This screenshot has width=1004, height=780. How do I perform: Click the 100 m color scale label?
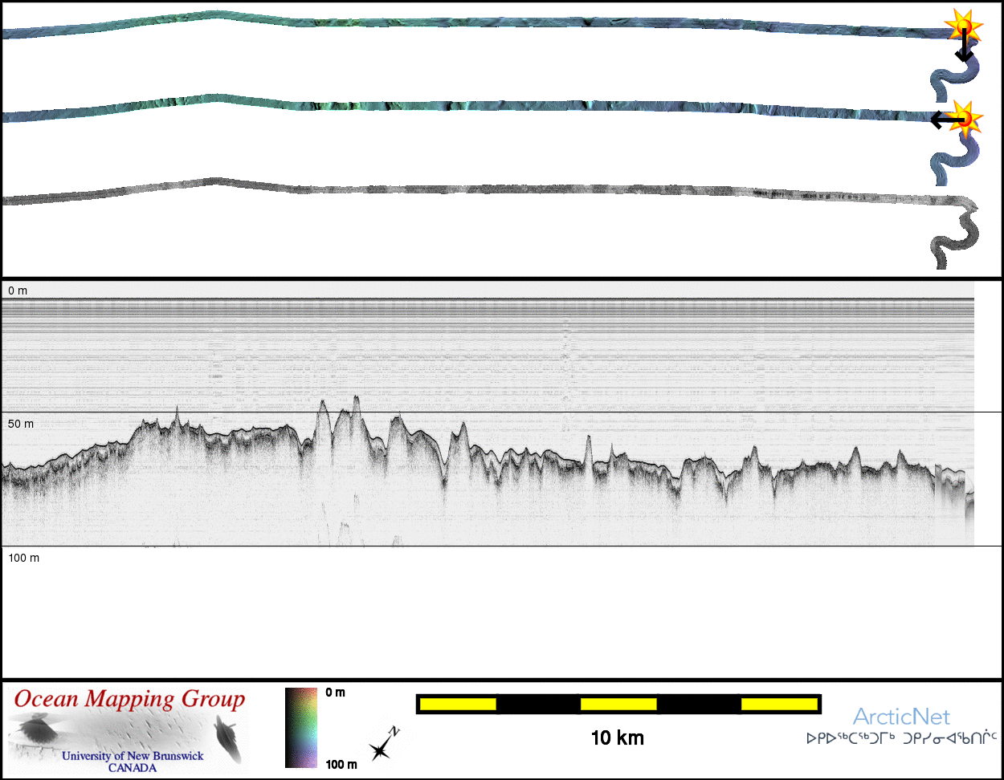point(341,765)
